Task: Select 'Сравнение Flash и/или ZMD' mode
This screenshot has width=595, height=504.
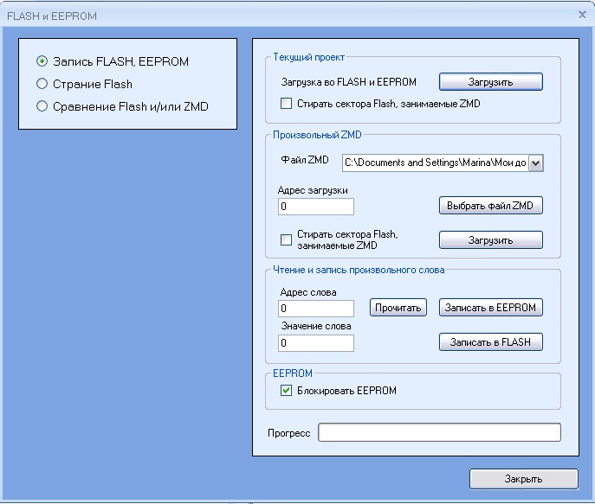Action: click(x=42, y=106)
